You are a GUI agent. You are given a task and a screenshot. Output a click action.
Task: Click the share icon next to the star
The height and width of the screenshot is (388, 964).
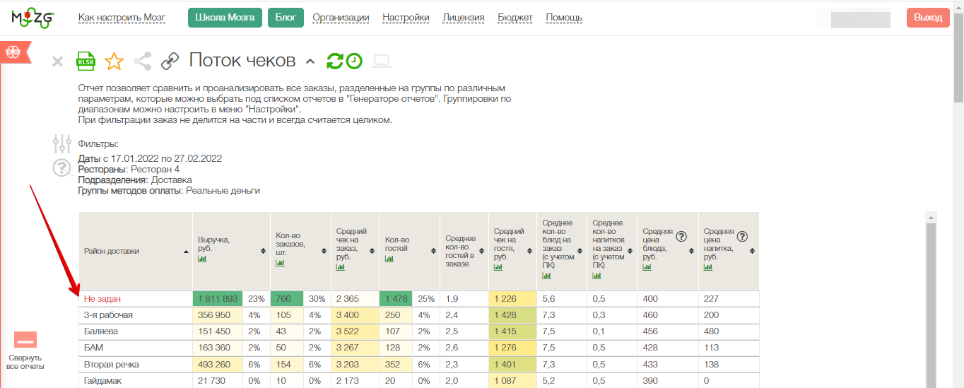tap(143, 61)
